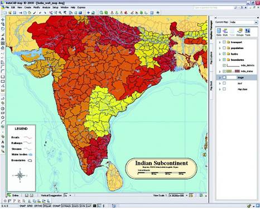Screen dimensions: 260x209
Task: Select the Zoom magnifier tool in toolbar
Action: coord(60,13)
